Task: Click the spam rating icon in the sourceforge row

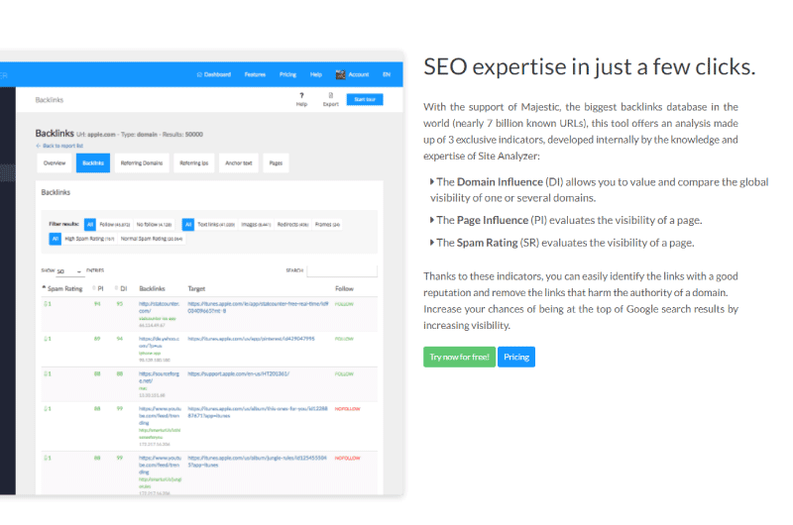Action: pos(47,373)
